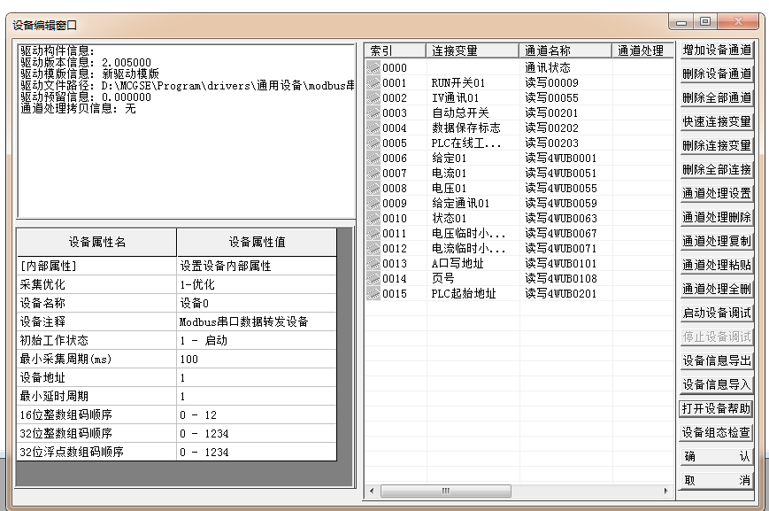Select the 设置设备内部属性 cell
The width and height of the screenshot is (769, 511).
pyautogui.click(x=256, y=266)
